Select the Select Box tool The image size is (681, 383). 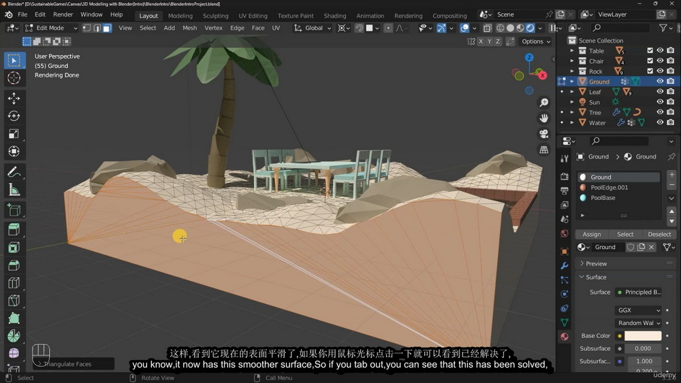pyautogui.click(x=14, y=61)
